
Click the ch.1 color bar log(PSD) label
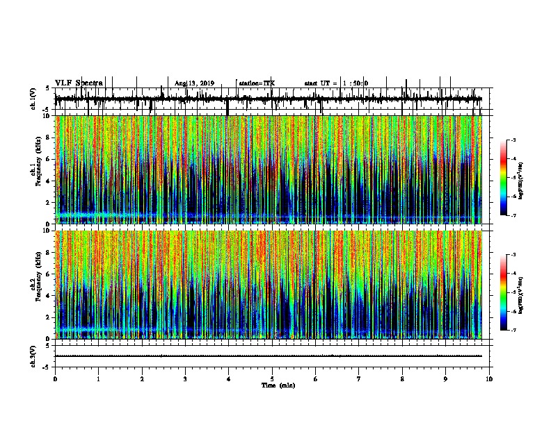(521, 181)
